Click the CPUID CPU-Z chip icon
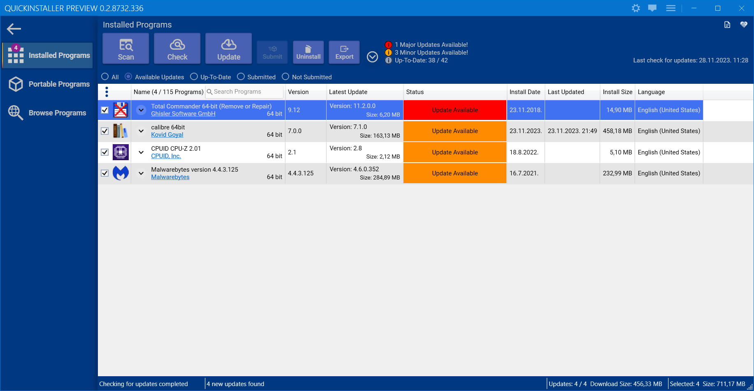Image resolution: width=754 pixels, height=391 pixels. pyautogui.click(x=121, y=152)
